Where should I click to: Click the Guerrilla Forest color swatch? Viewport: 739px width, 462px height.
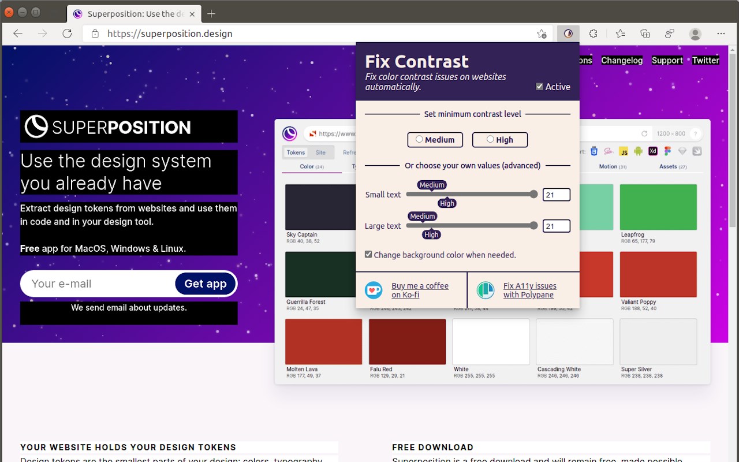point(320,274)
